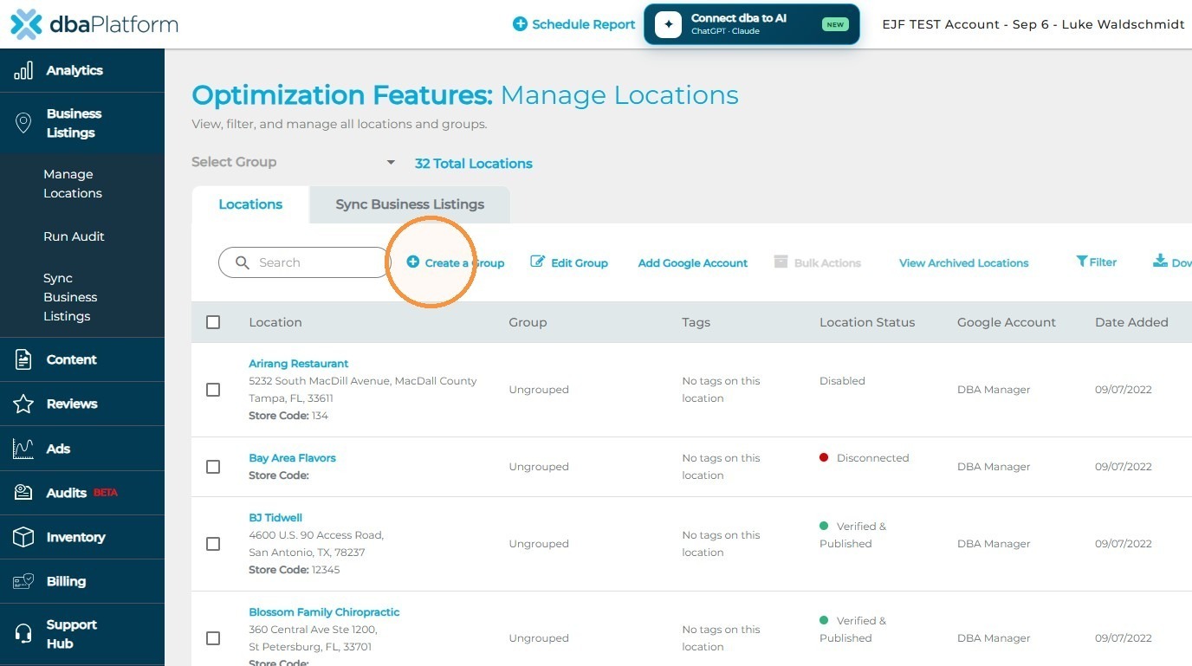Tick the Blossom Family Chiropractic checkbox
This screenshot has width=1192, height=666.
pyautogui.click(x=213, y=638)
